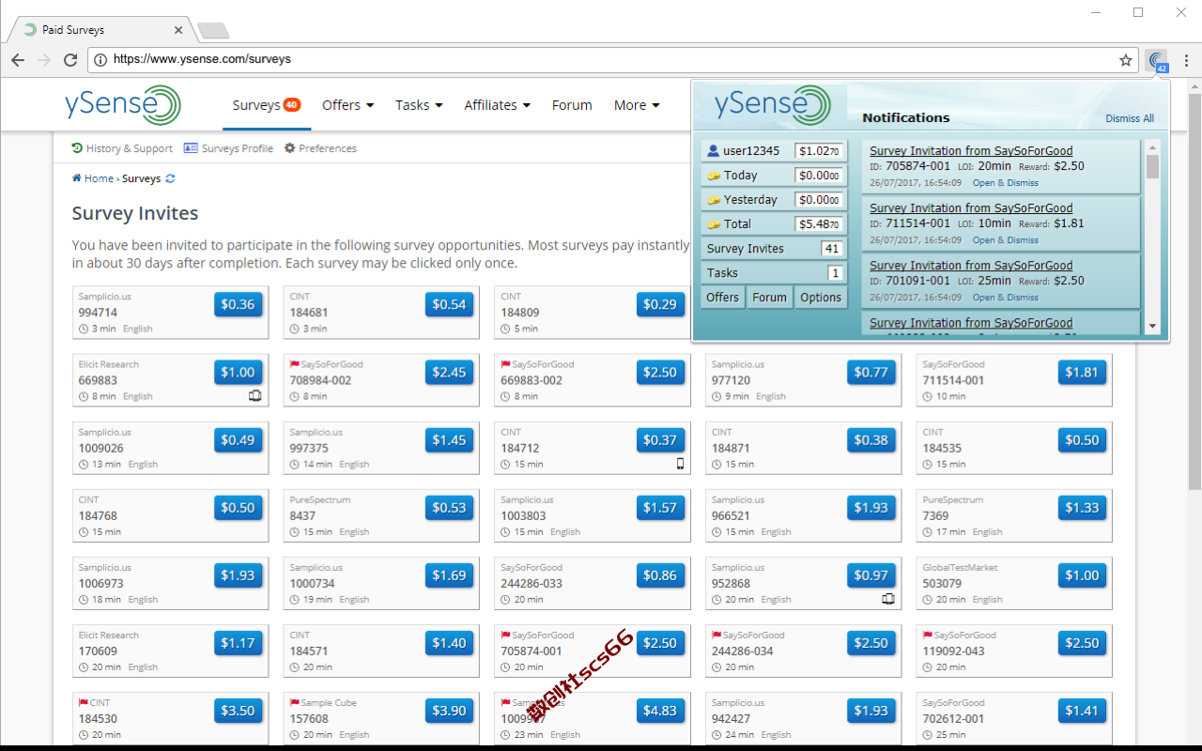Viewport: 1202px width, 751px height.
Task: Reload the page with refresh icon
Action: tap(70, 59)
